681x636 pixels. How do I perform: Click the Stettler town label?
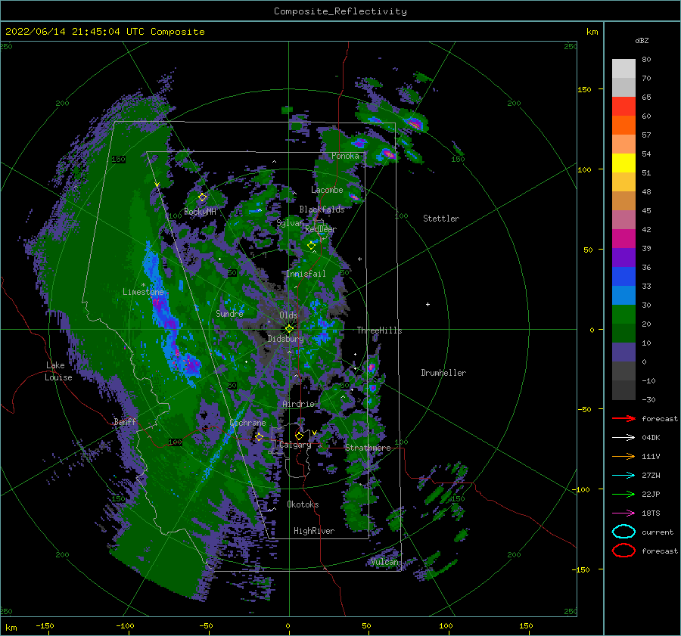click(441, 219)
